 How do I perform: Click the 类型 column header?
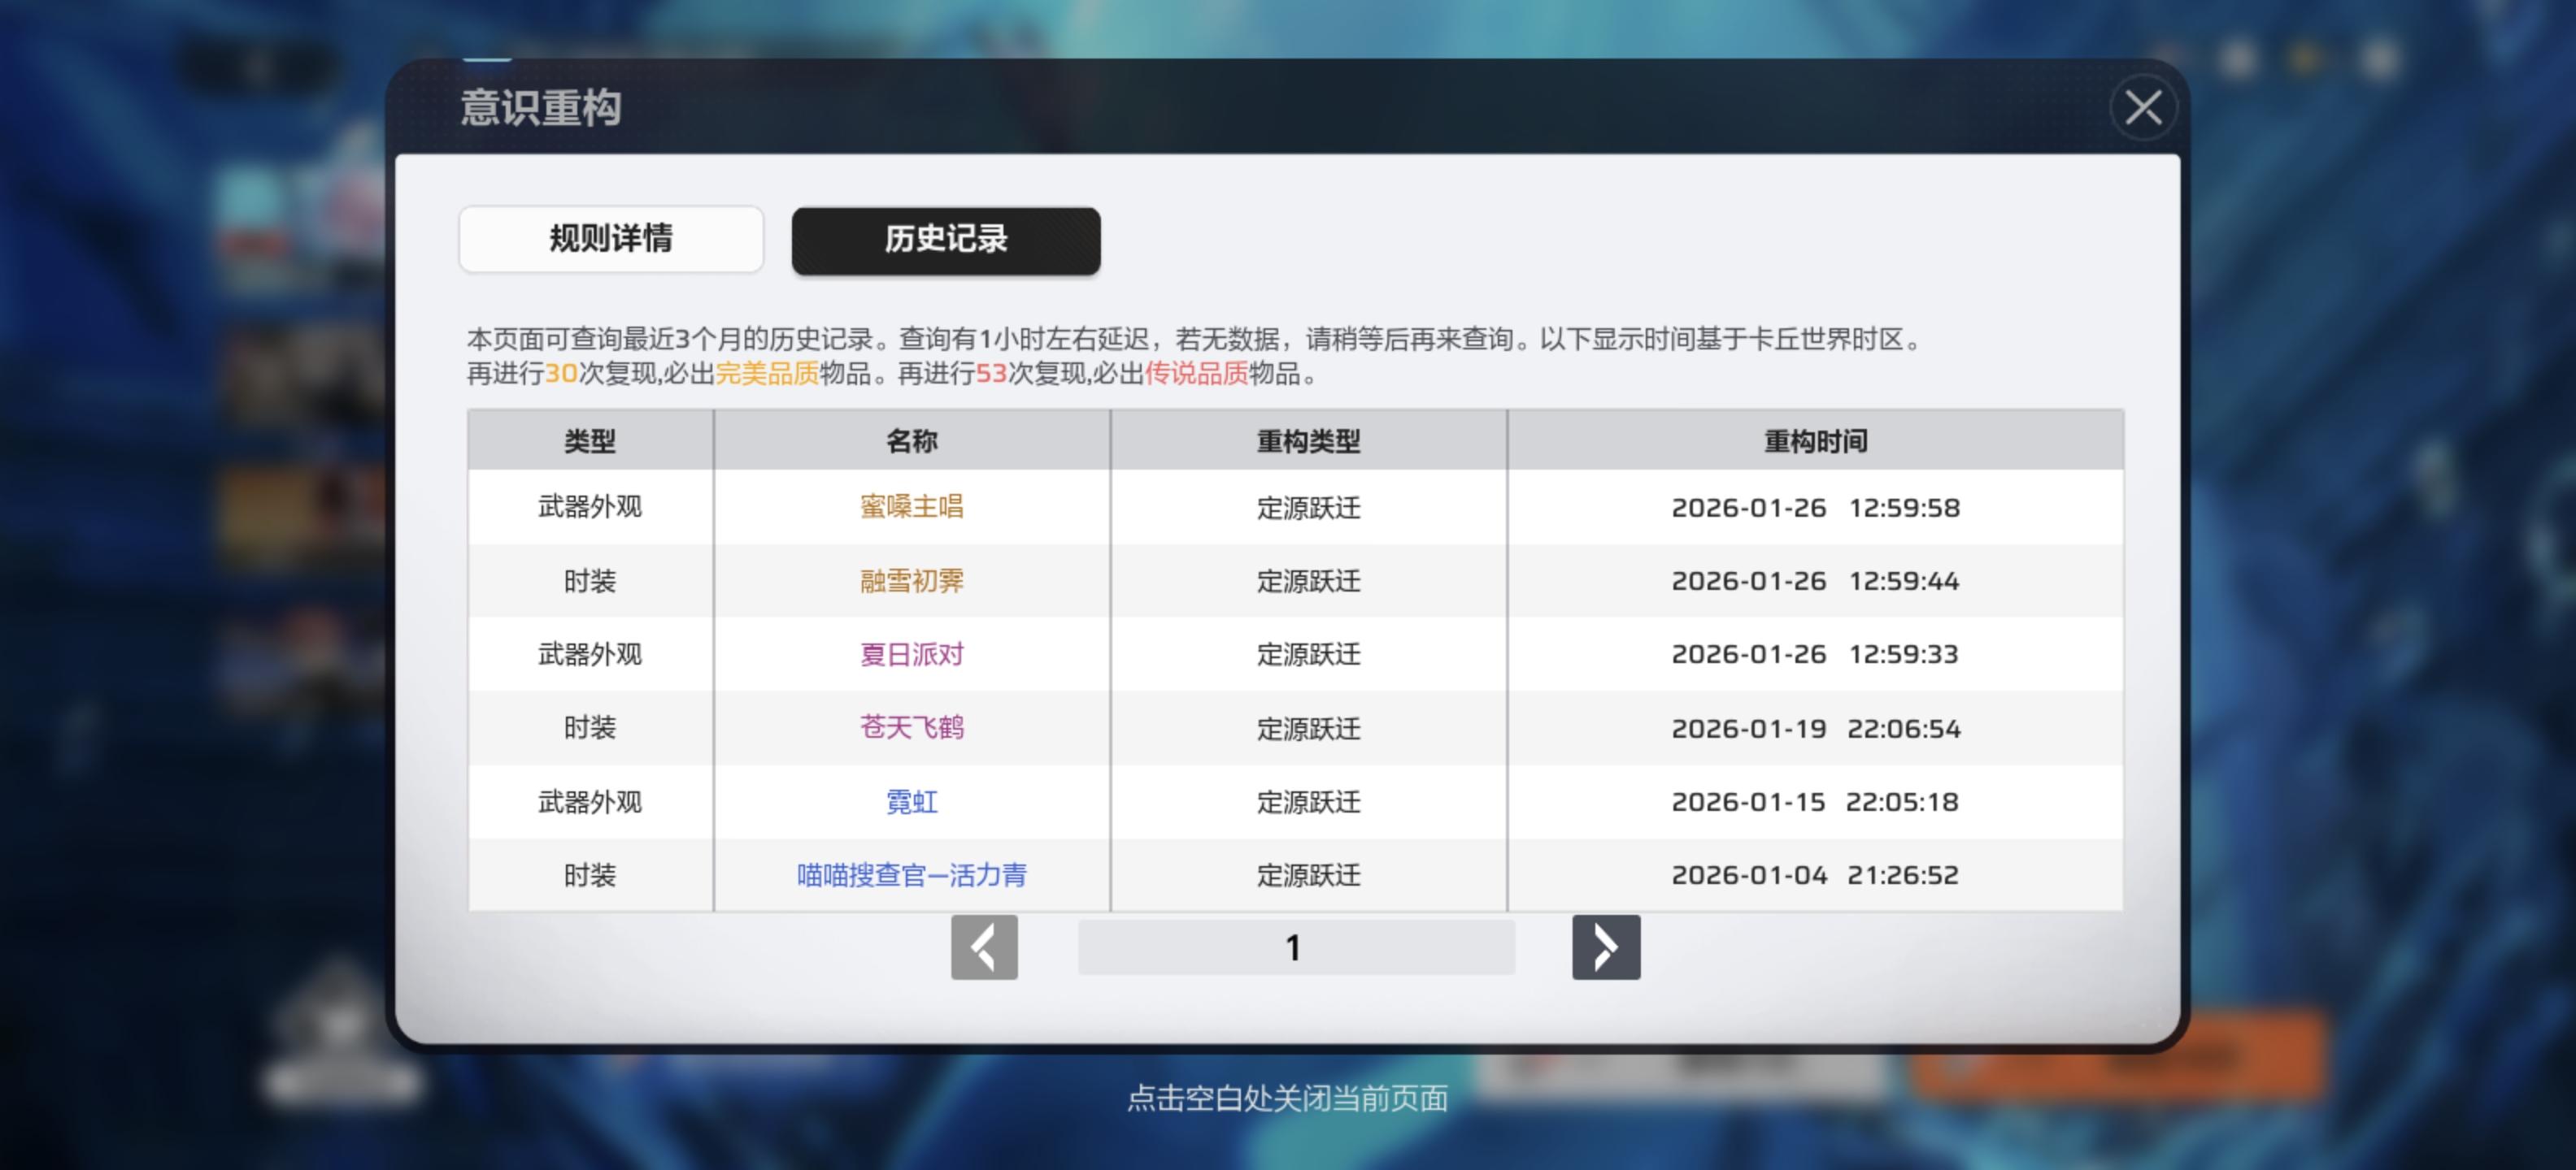pos(590,440)
